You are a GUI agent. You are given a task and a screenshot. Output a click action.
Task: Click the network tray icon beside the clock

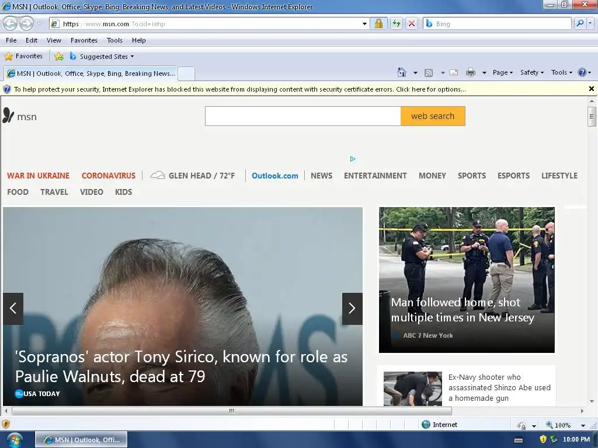tap(554, 439)
